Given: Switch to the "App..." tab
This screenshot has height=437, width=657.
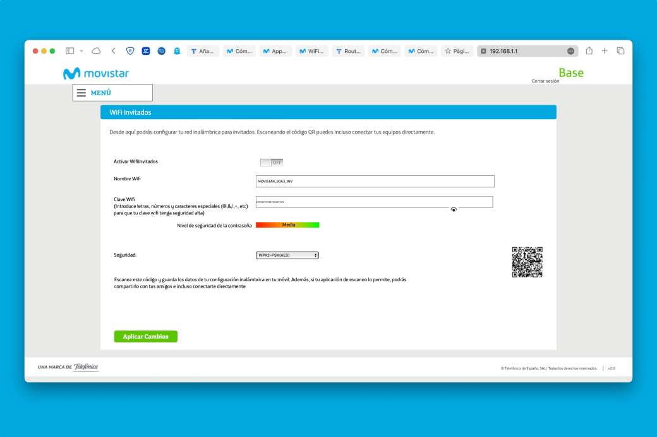Looking at the screenshot, I should pyautogui.click(x=275, y=51).
